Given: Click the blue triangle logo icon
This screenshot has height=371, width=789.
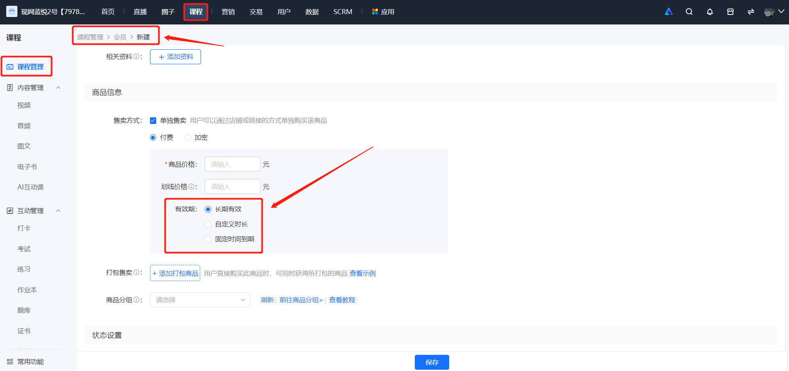Looking at the screenshot, I should (669, 12).
